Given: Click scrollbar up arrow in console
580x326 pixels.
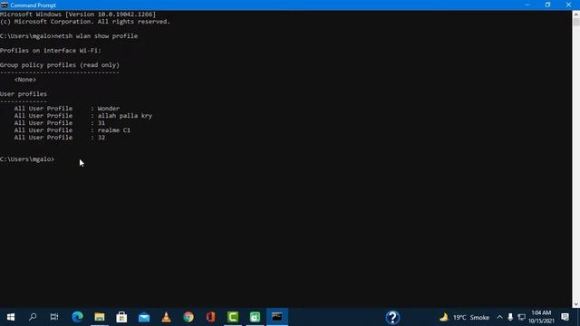Looking at the screenshot, I should click(x=576, y=14).
